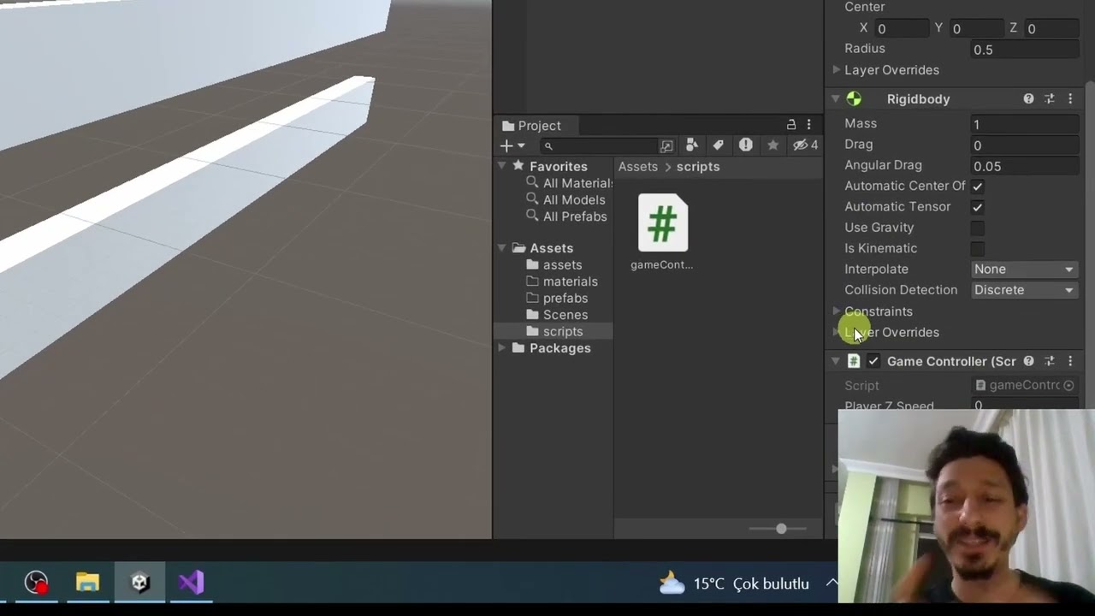
Task: Click the Assets breadcrumb link
Action: (638, 166)
